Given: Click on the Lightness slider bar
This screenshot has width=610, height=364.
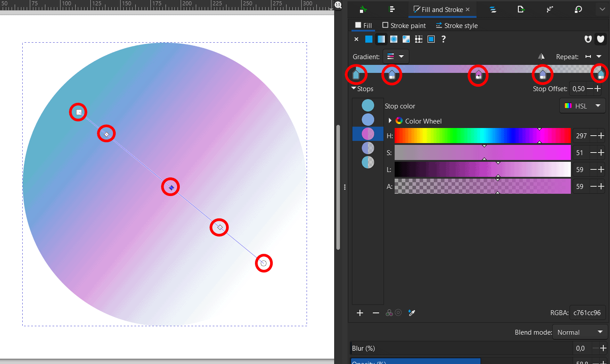Looking at the screenshot, I should (x=483, y=169).
